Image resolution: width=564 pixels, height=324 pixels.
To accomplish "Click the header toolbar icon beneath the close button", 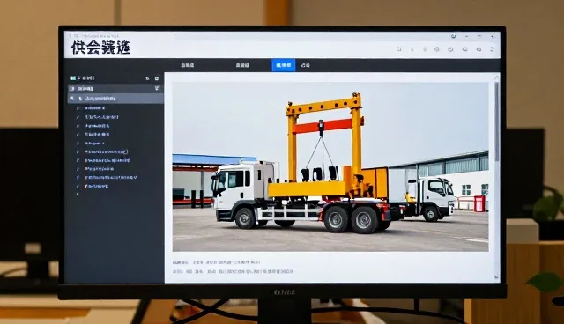I will (492, 49).
